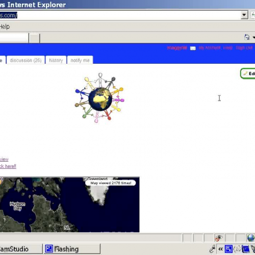
Task: Click the privacy report eye icon in status bar
Action: (x=219, y=238)
